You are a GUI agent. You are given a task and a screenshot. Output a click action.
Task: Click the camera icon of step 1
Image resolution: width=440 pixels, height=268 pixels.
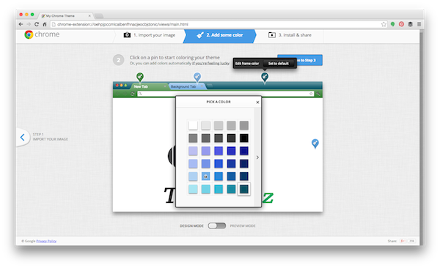click(x=127, y=34)
